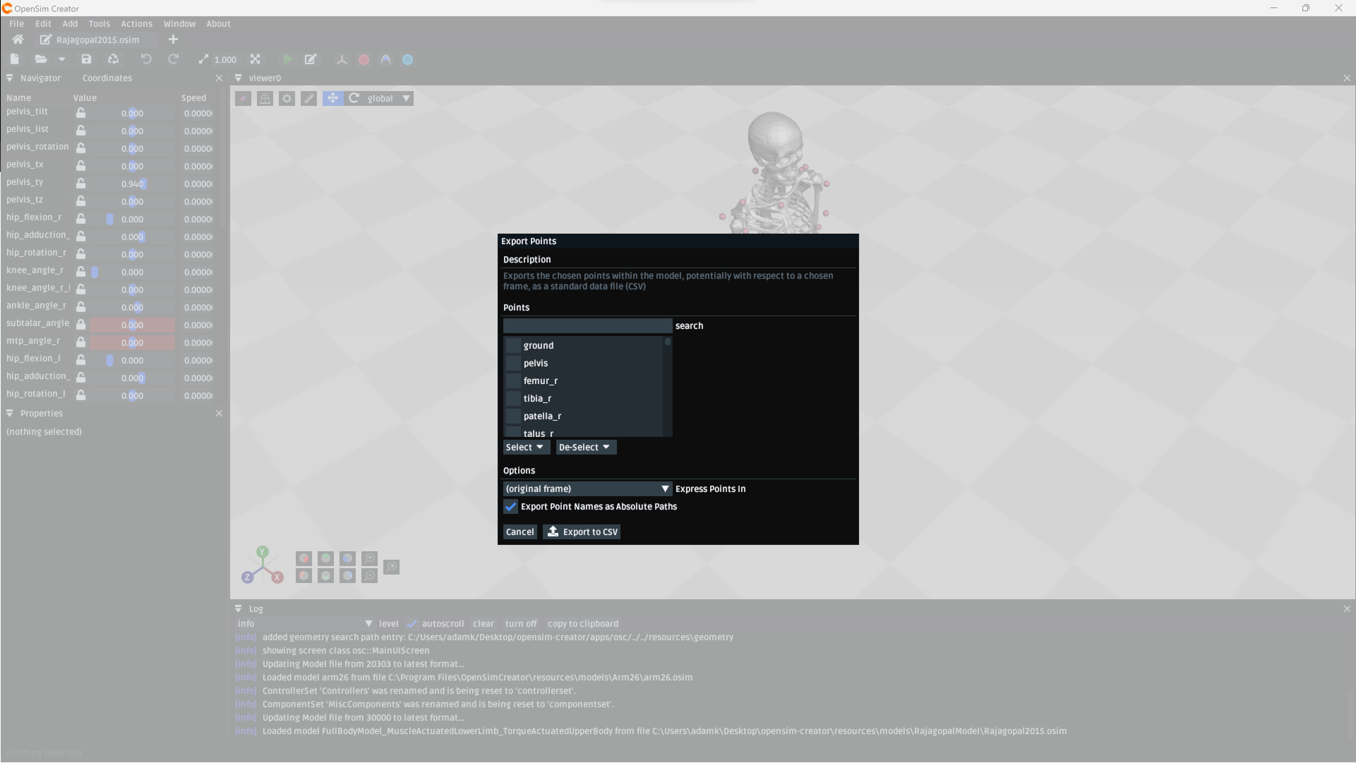Start recording with the red record icon

[x=363, y=59]
